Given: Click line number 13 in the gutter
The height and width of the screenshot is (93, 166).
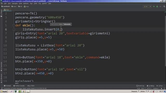Looking at the screenshot, I should pos(5,57).
